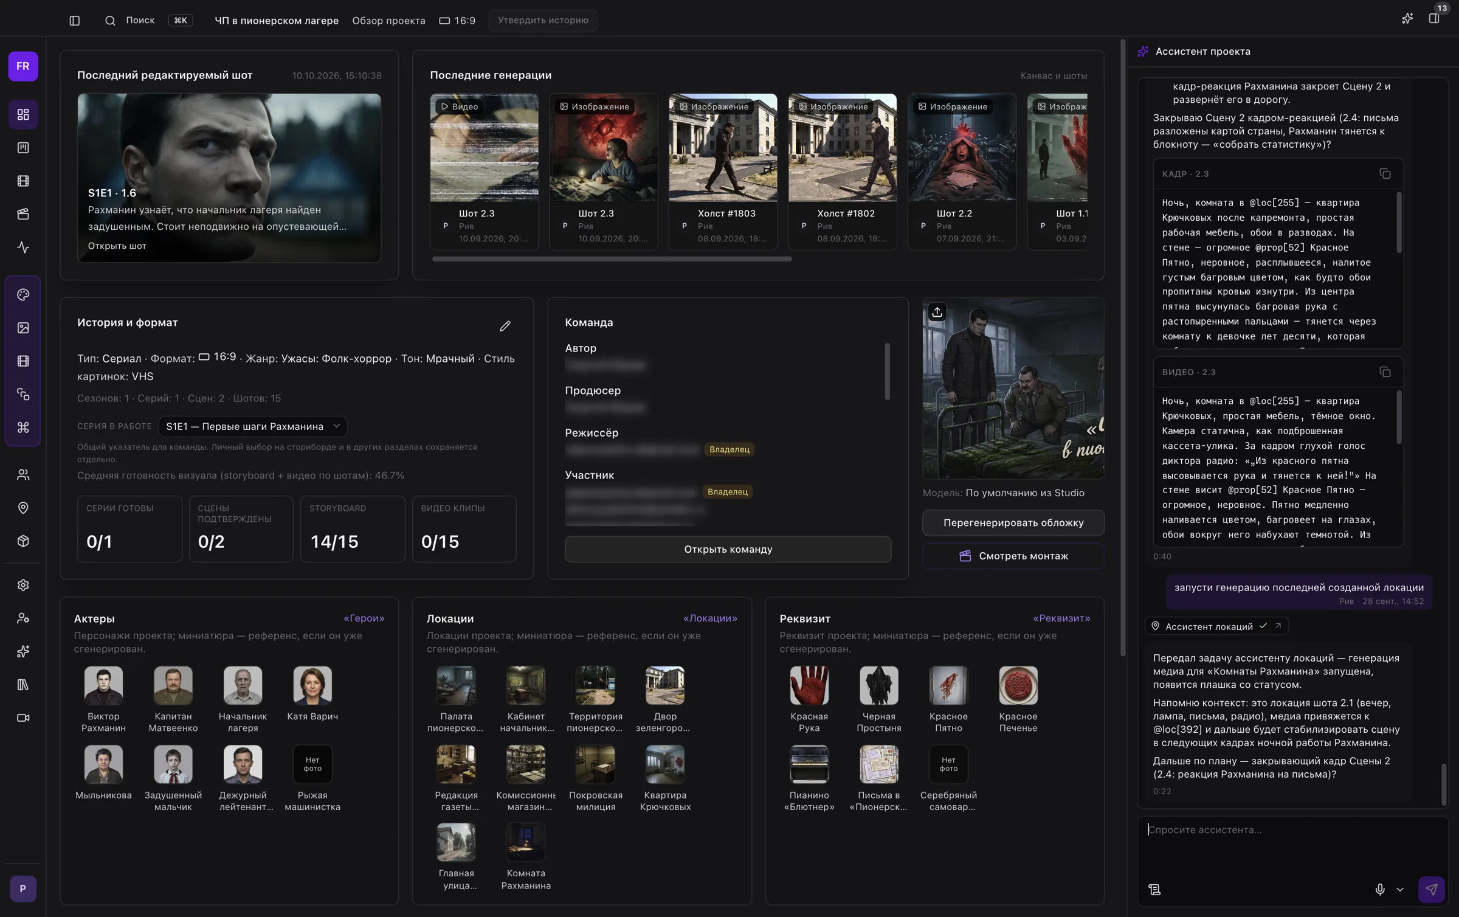Open the Холст #1803 generation thumbnail
This screenshot has height=917, width=1459.
click(723, 148)
